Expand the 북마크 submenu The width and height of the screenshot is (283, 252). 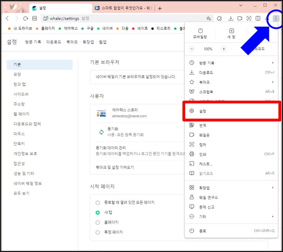point(231,82)
